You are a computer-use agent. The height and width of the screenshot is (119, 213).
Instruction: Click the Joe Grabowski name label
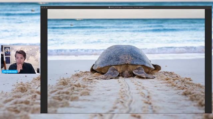pyautogui.click(x=10, y=72)
